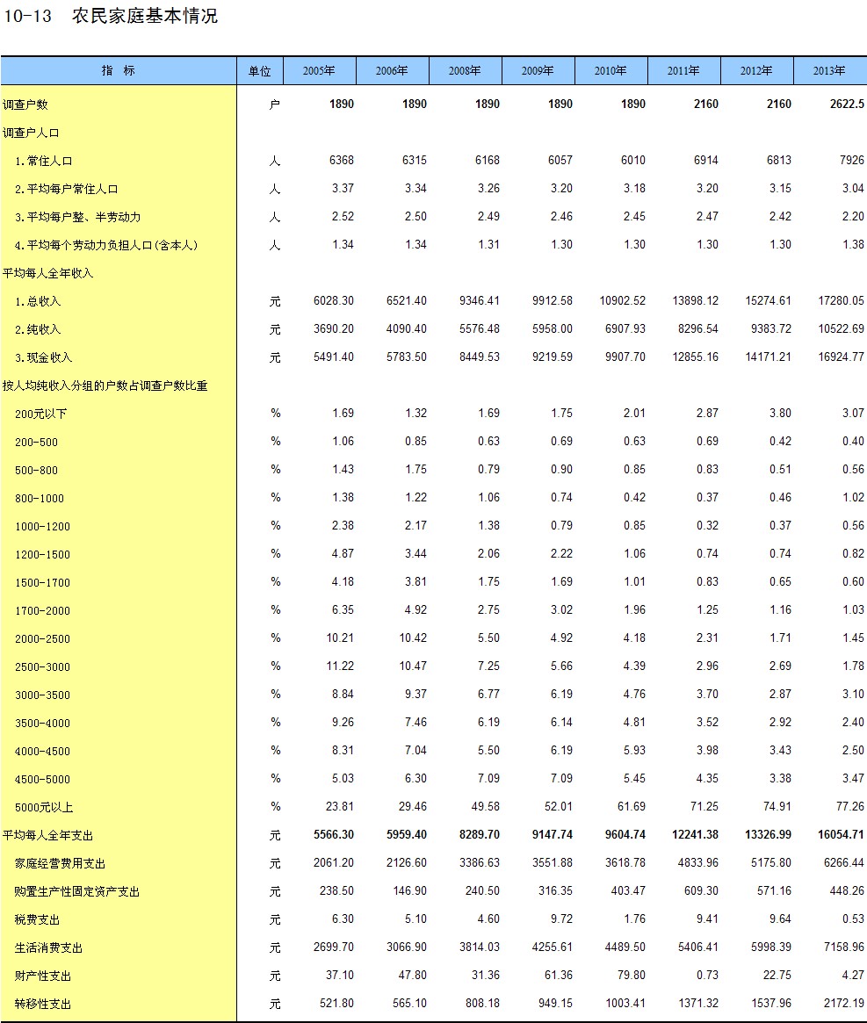Click the 2012年 column header
The height and width of the screenshot is (1023, 867).
(757, 71)
